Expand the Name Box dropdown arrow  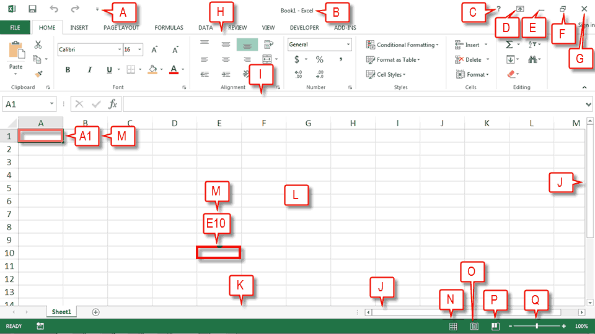pyautogui.click(x=51, y=104)
